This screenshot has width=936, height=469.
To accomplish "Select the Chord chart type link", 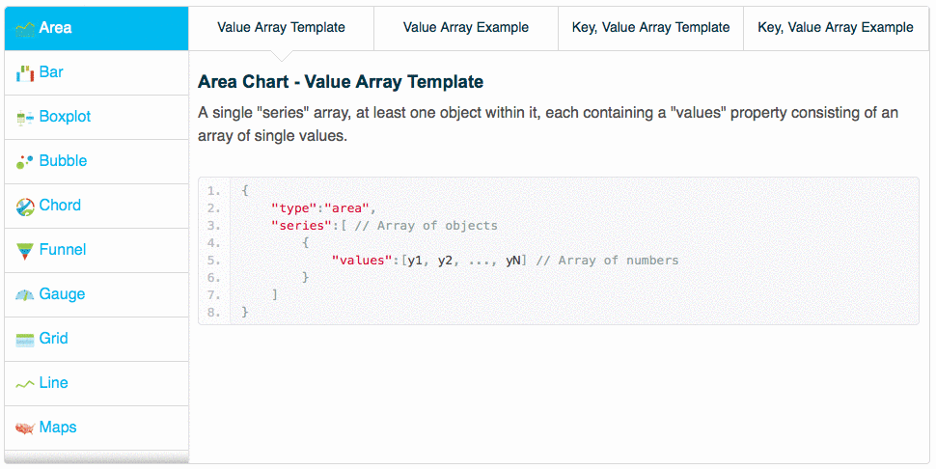I will pos(60,206).
